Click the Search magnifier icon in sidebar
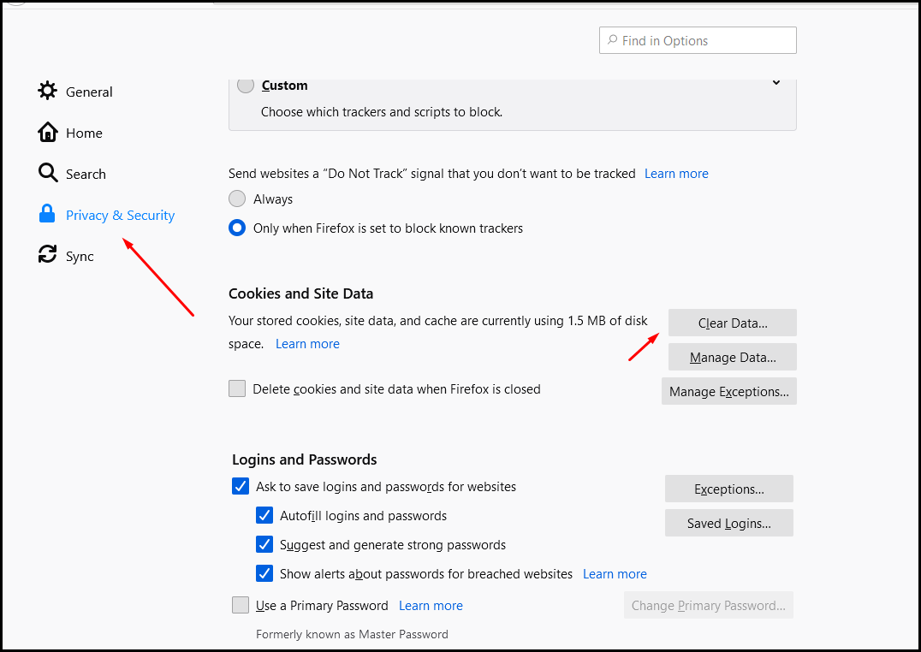921x652 pixels. (x=48, y=174)
